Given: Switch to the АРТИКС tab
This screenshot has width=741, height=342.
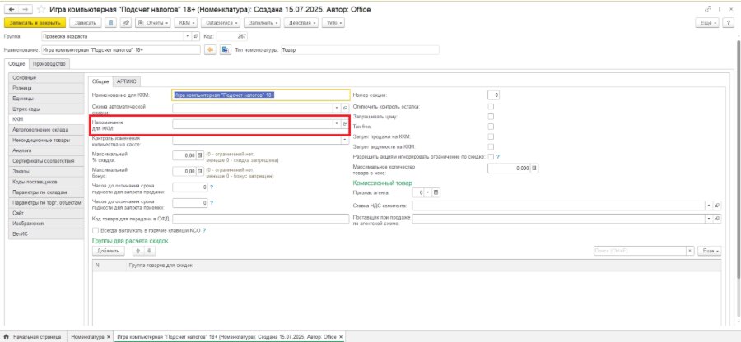Looking at the screenshot, I should 127,81.
